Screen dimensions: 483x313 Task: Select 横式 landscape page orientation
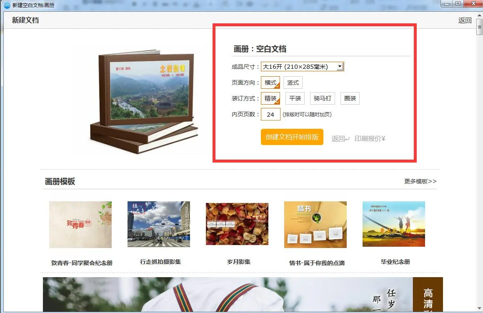pos(270,82)
